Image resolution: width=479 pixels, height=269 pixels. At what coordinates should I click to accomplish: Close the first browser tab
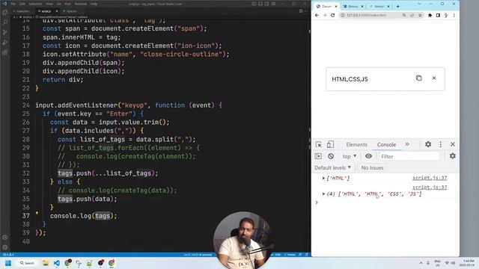(336, 6)
